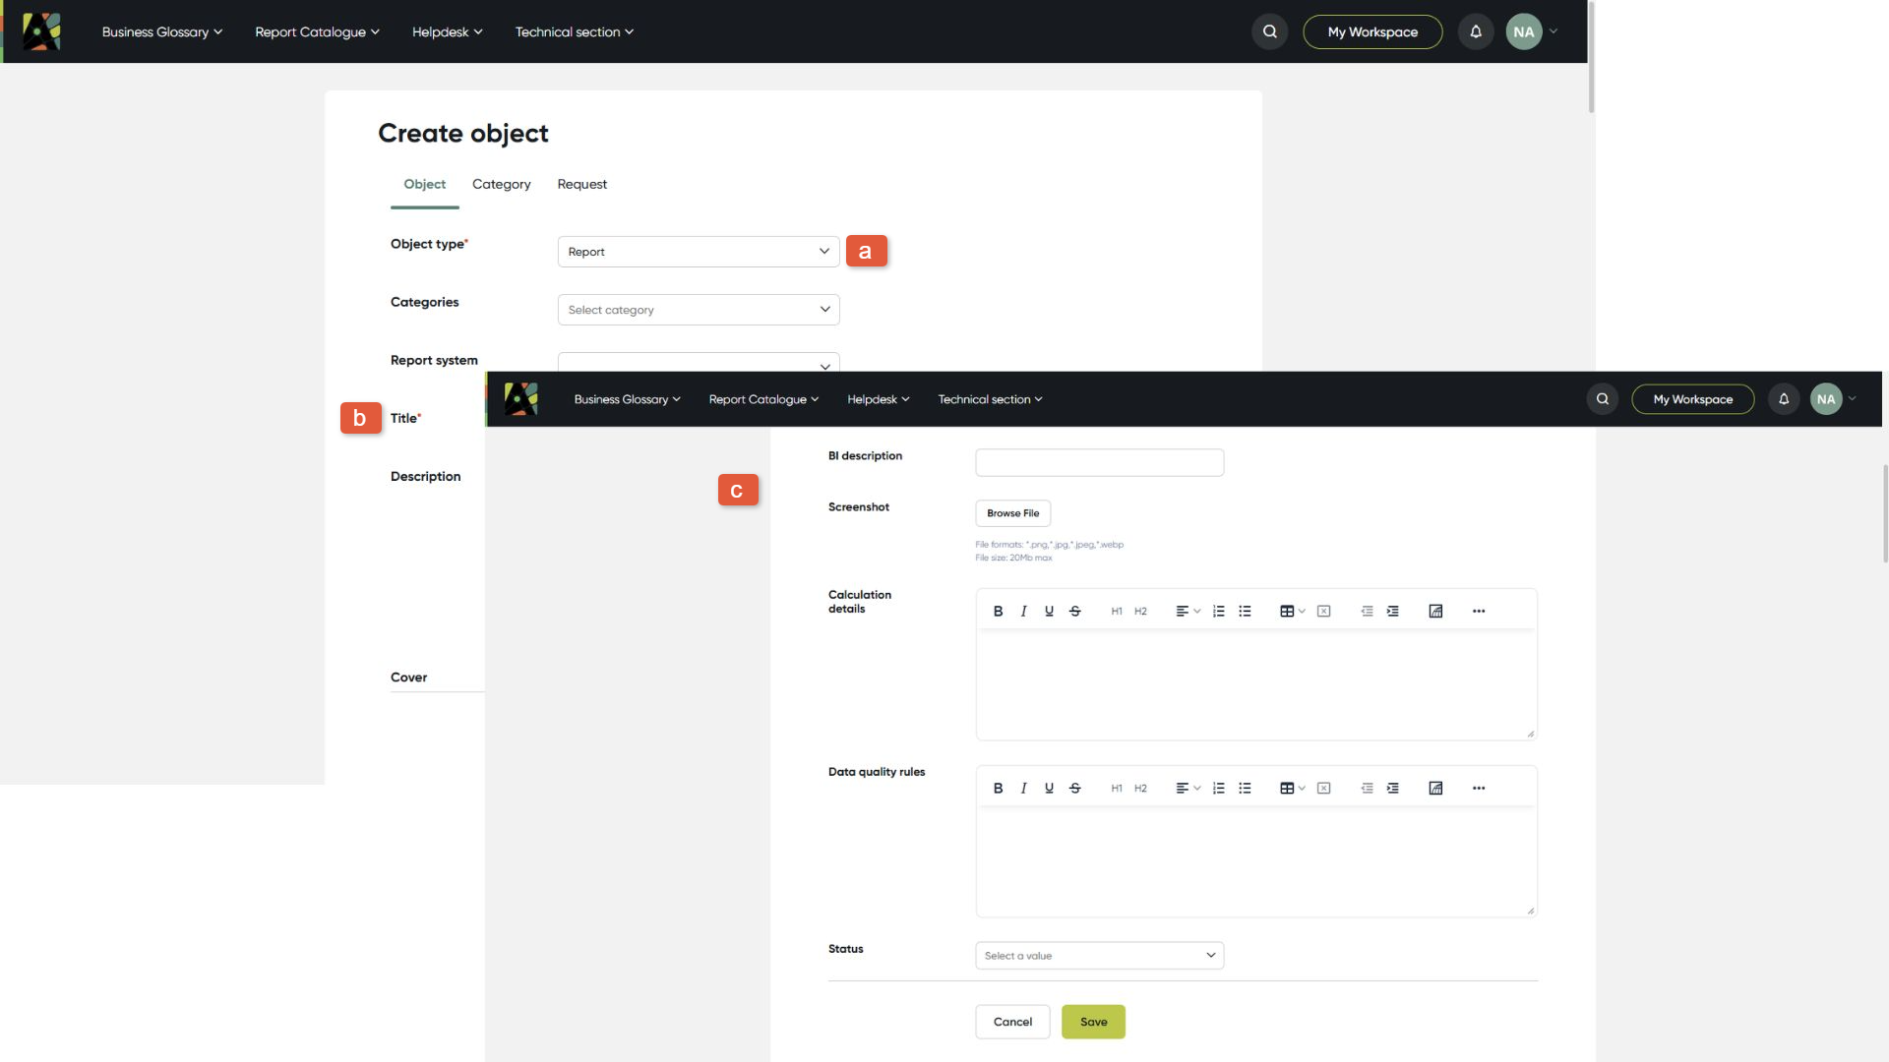Click My Workspace button in lower page
This screenshot has height=1062, width=1889.
point(1692,399)
